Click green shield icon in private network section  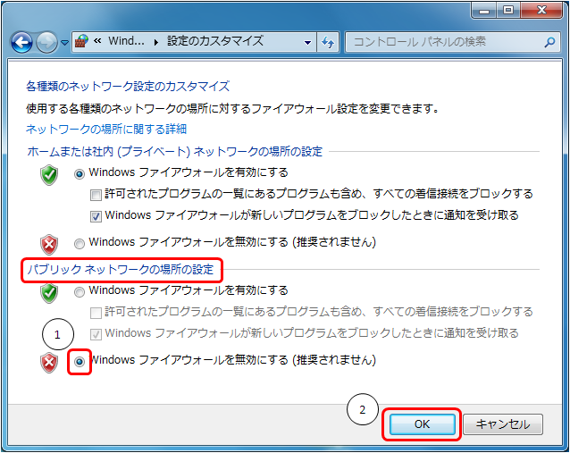(x=49, y=175)
